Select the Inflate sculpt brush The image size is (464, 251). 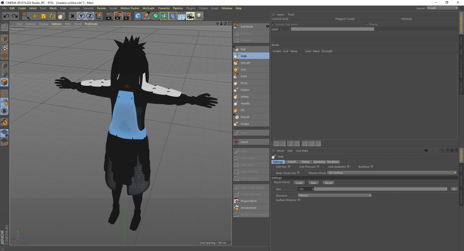click(x=251, y=97)
